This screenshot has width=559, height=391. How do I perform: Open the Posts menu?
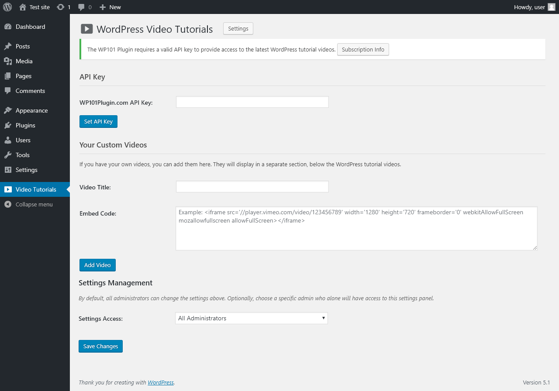(35, 46)
